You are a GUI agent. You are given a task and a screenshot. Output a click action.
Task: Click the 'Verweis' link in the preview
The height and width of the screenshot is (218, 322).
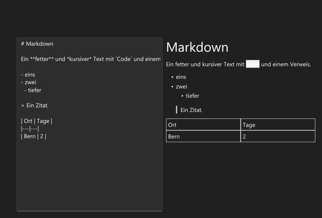pos(300,64)
